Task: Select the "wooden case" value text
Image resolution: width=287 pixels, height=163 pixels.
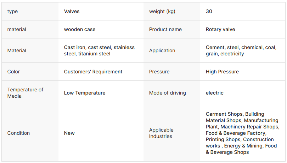Action: [80, 29]
